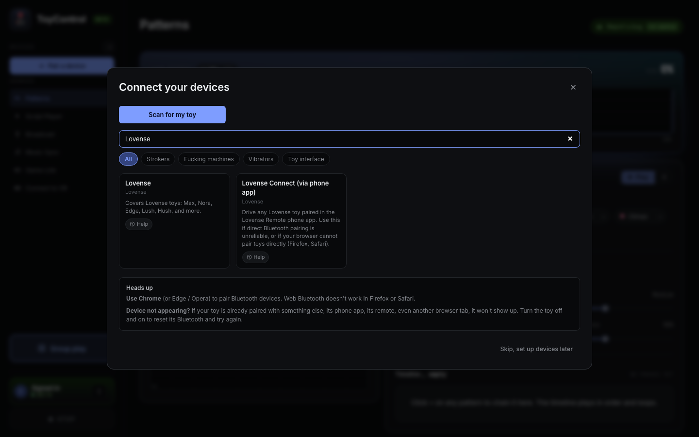Skip, set up devices later
699x437 pixels.
click(536, 349)
